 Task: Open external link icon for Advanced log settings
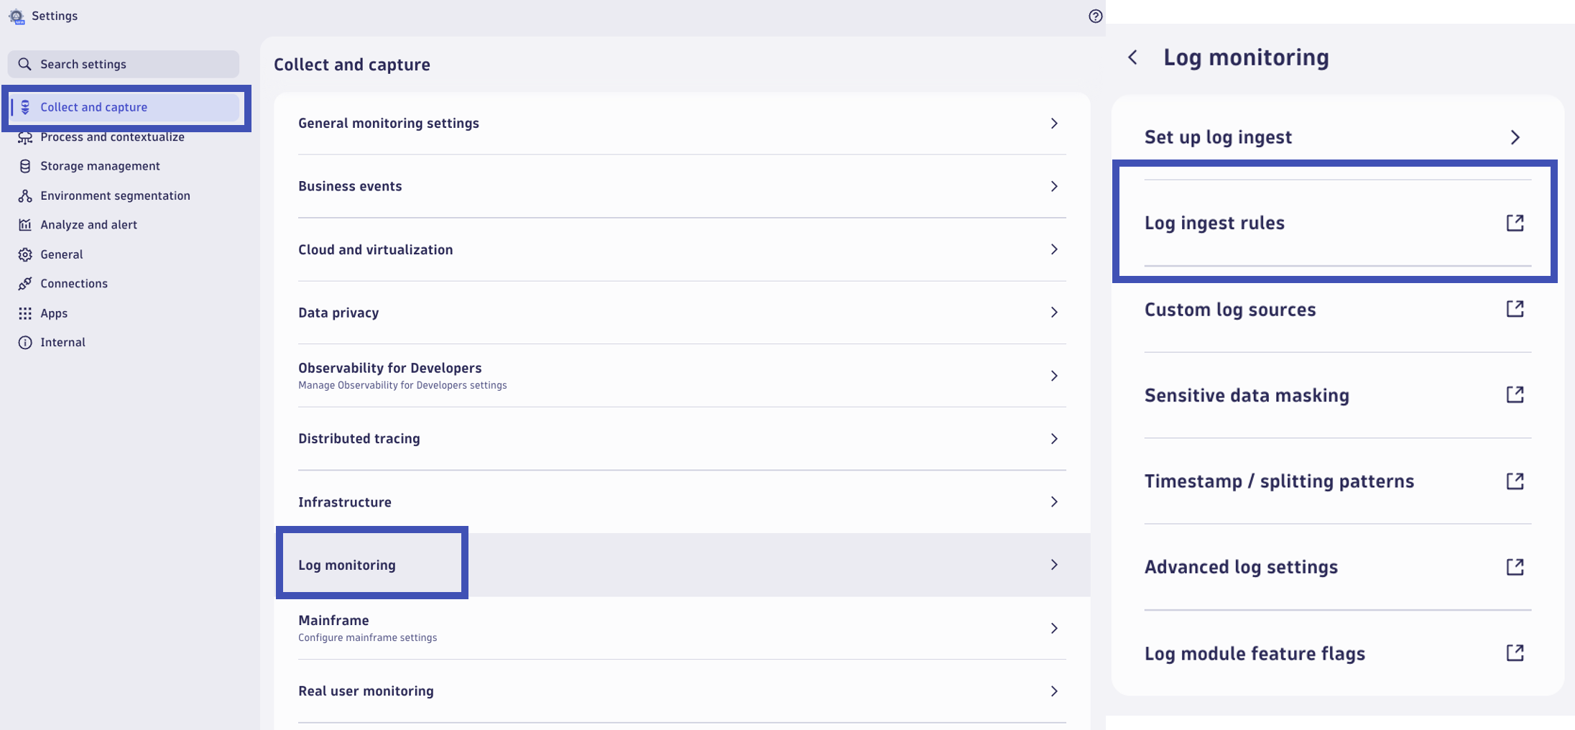1515,567
